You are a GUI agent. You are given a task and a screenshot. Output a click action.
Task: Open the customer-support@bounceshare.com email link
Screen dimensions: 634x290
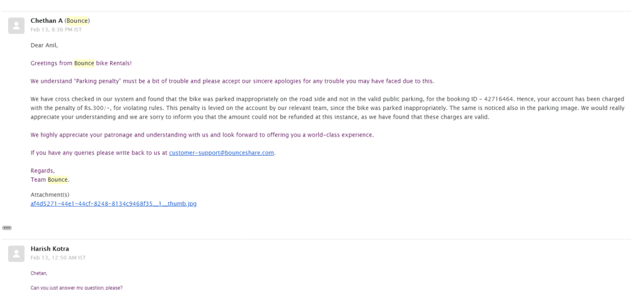[x=221, y=153]
